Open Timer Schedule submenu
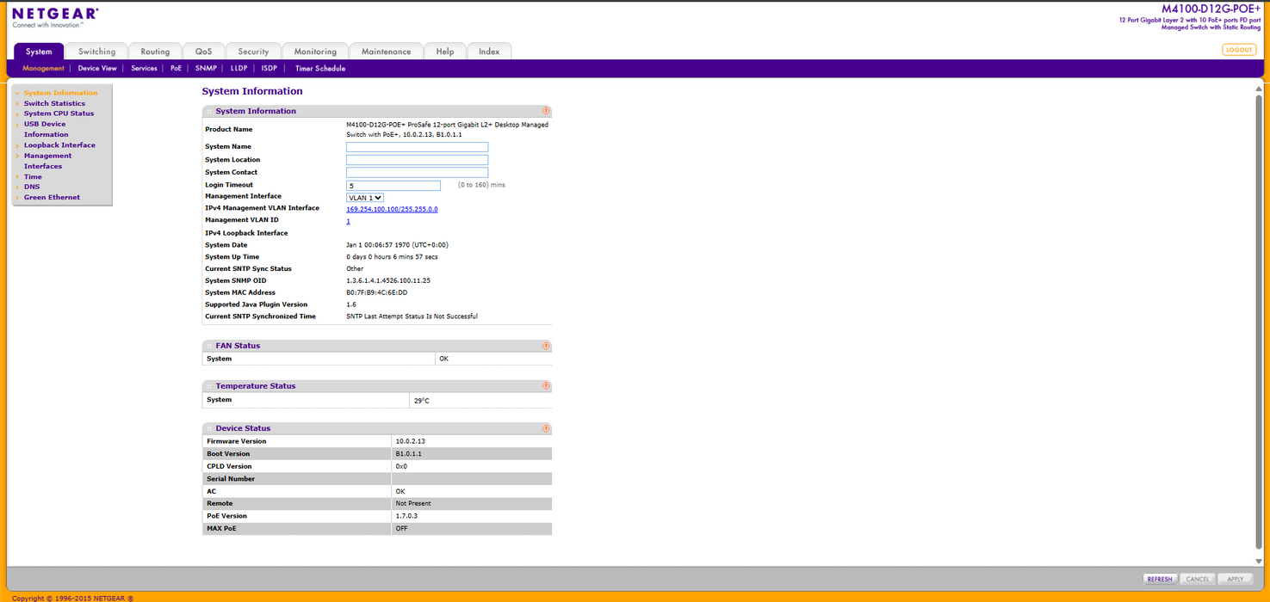Image resolution: width=1270 pixels, height=602 pixels. click(320, 69)
